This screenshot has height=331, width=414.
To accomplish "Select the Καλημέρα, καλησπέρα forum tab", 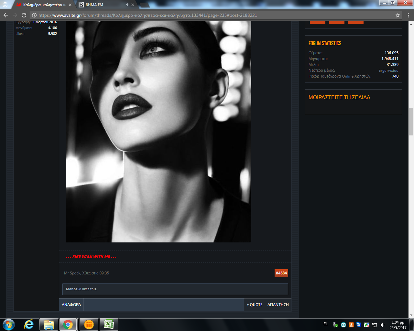I will tap(42, 5).
